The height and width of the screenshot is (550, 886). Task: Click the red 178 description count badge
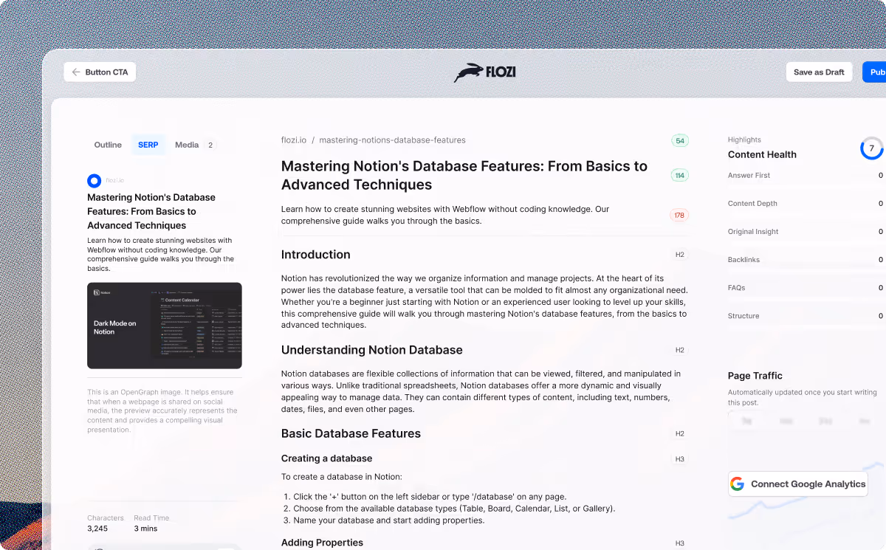tap(679, 216)
